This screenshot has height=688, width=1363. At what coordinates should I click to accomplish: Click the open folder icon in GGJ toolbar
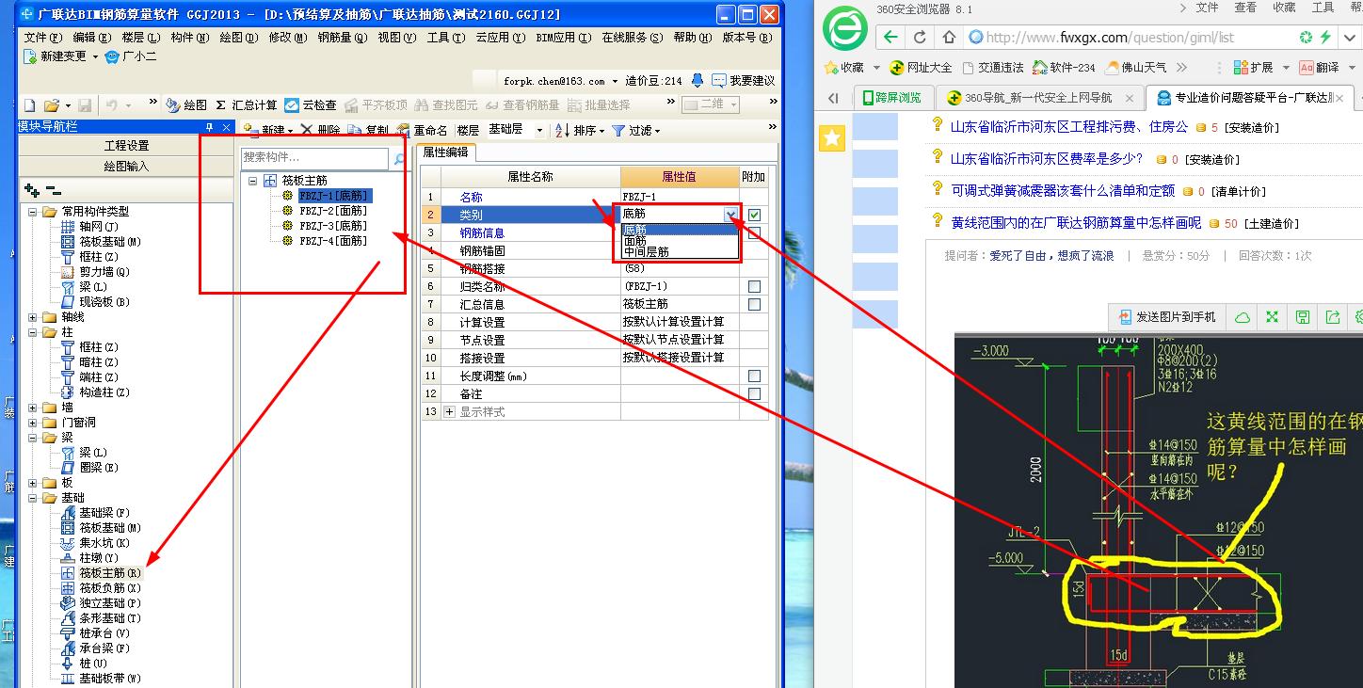click(x=51, y=105)
